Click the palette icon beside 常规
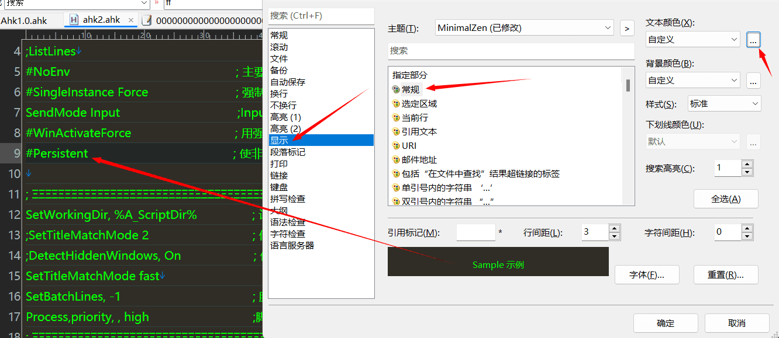This screenshot has width=779, height=338. tap(396, 89)
